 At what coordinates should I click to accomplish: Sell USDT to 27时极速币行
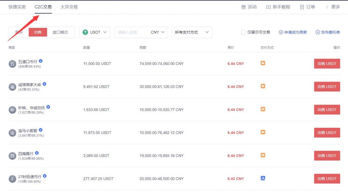coord(327,179)
